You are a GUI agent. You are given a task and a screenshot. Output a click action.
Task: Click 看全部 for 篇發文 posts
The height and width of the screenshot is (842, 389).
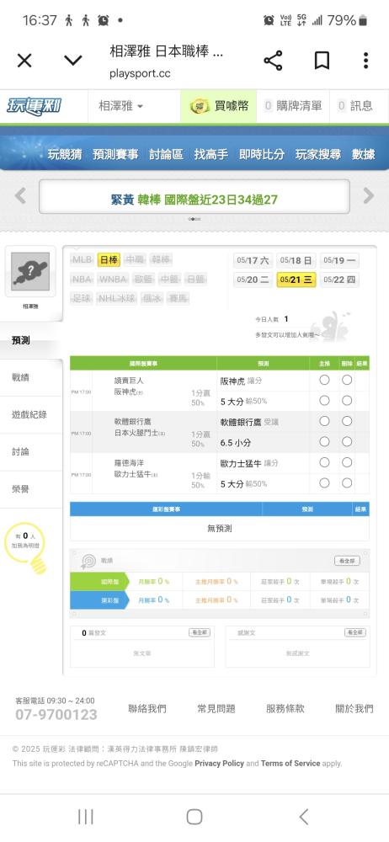[x=200, y=633]
